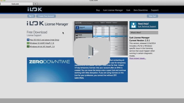Download Windows 64-bit XP, Vista, 7, 8
184x103 pixels.
[42, 47]
